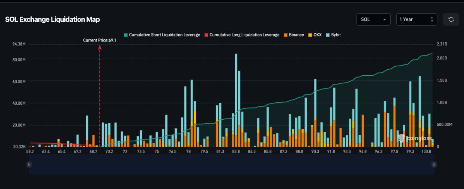Toggle Cumulative Short Liquidation Leverage legend
This screenshot has height=189, width=464.
tap(162, 35)
